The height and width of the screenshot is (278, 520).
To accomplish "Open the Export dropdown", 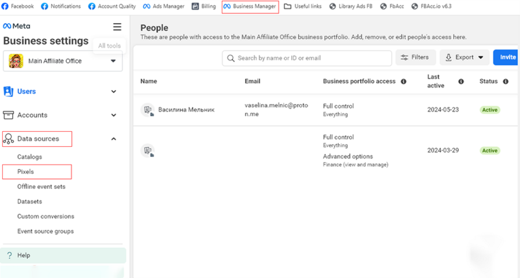I will pos(464,57).
